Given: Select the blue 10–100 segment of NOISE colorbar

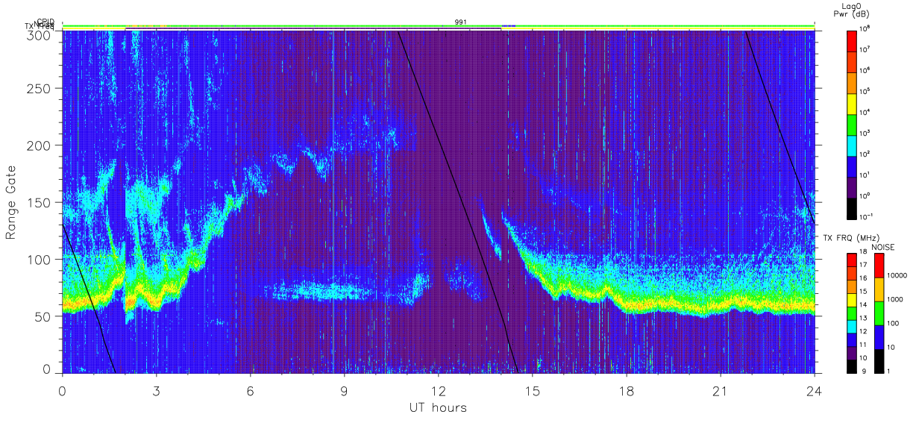Looking at the screenshot, I should (x=879, y=337).
